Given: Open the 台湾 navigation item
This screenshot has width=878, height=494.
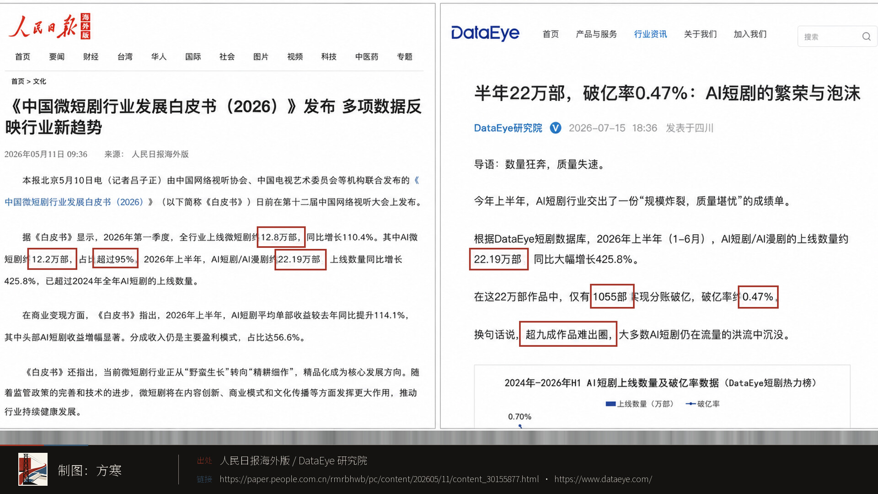Looking at the screenshot, I should click(x=125, y=57).
